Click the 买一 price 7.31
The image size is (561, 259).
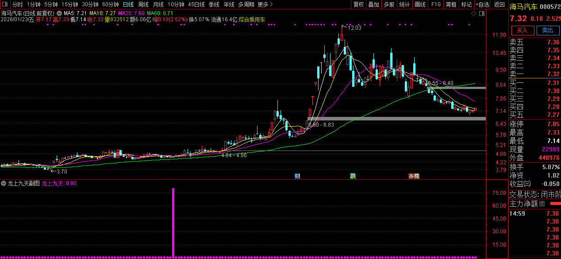click(x=553, y=83)
